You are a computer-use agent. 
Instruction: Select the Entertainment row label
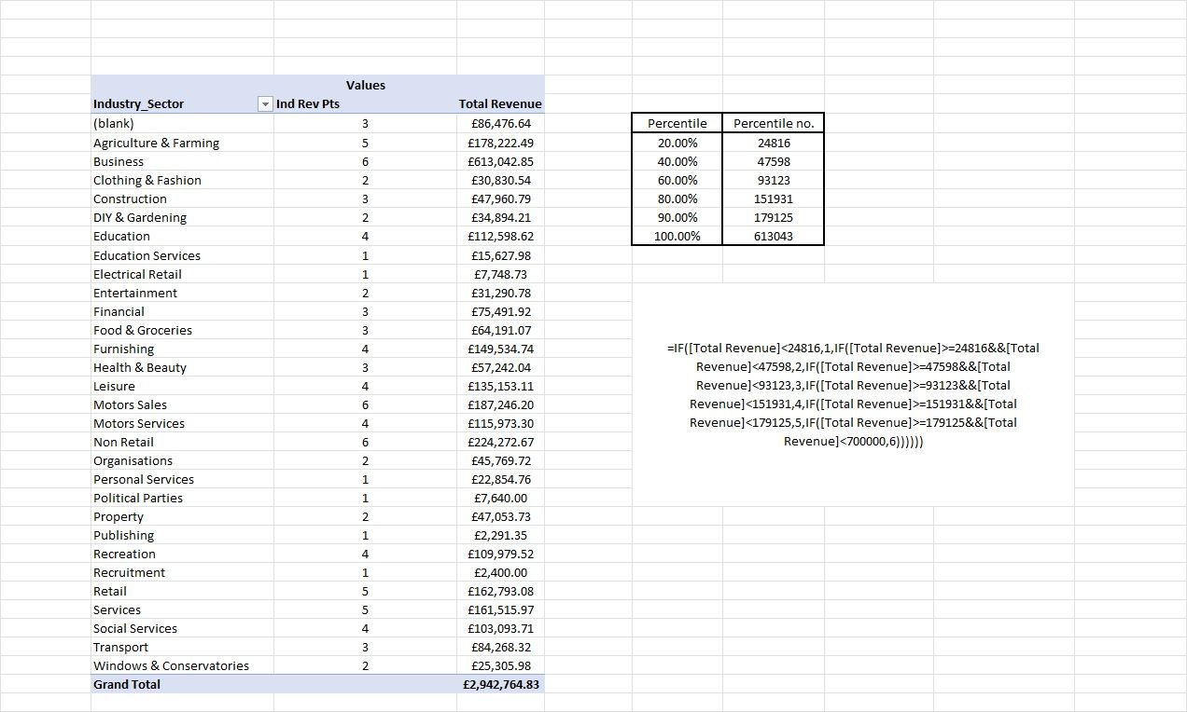pyautogui.click(x=182, y=293)
